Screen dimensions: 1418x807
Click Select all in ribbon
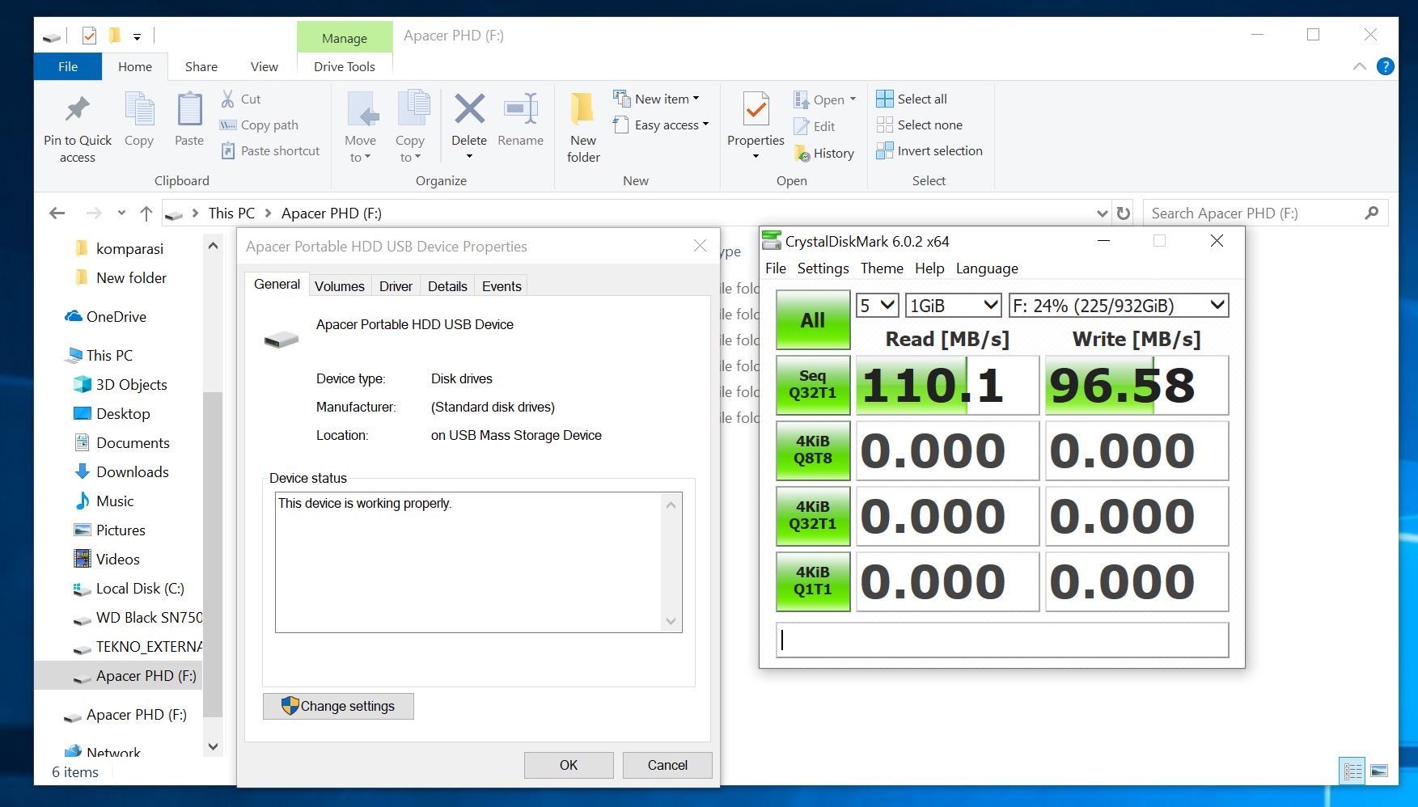912,99
